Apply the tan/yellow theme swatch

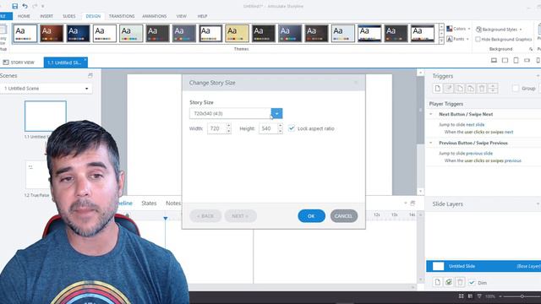pos(237,34)
